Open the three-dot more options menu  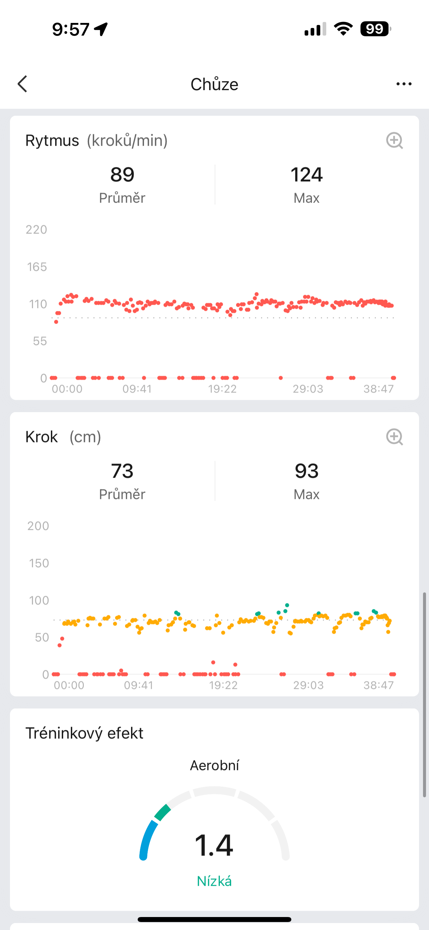(x=403, y=84)
